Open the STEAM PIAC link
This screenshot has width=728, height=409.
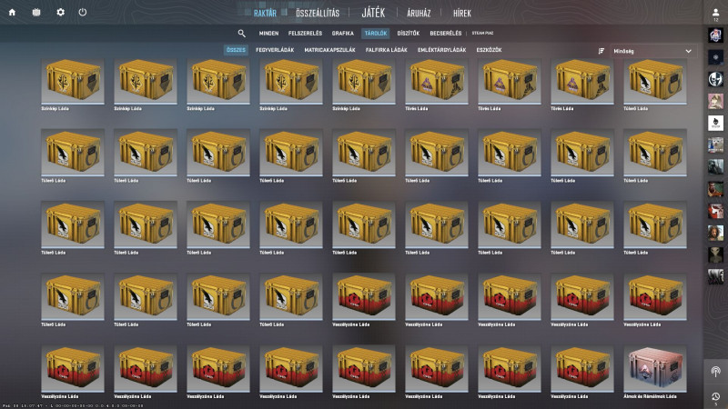[483, 34]
